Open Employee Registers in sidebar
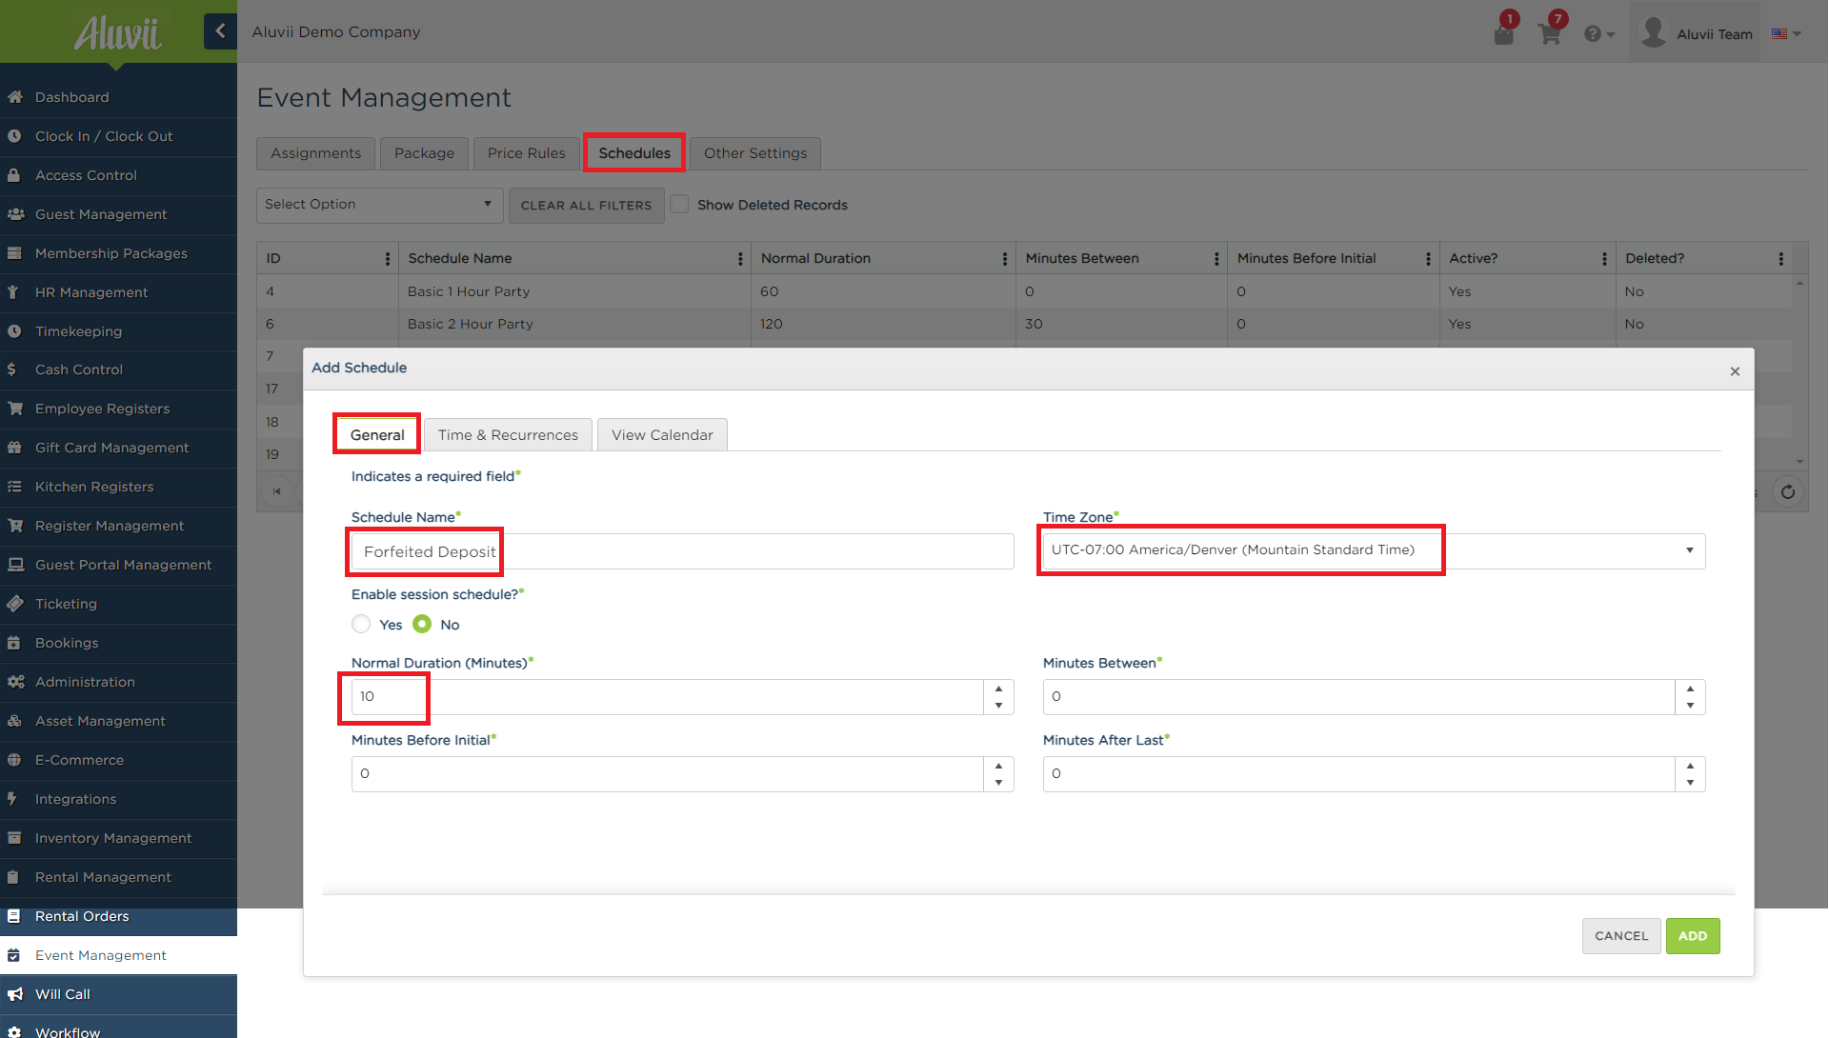Viewport: 1829px width, 1038px height. (118, 409)
